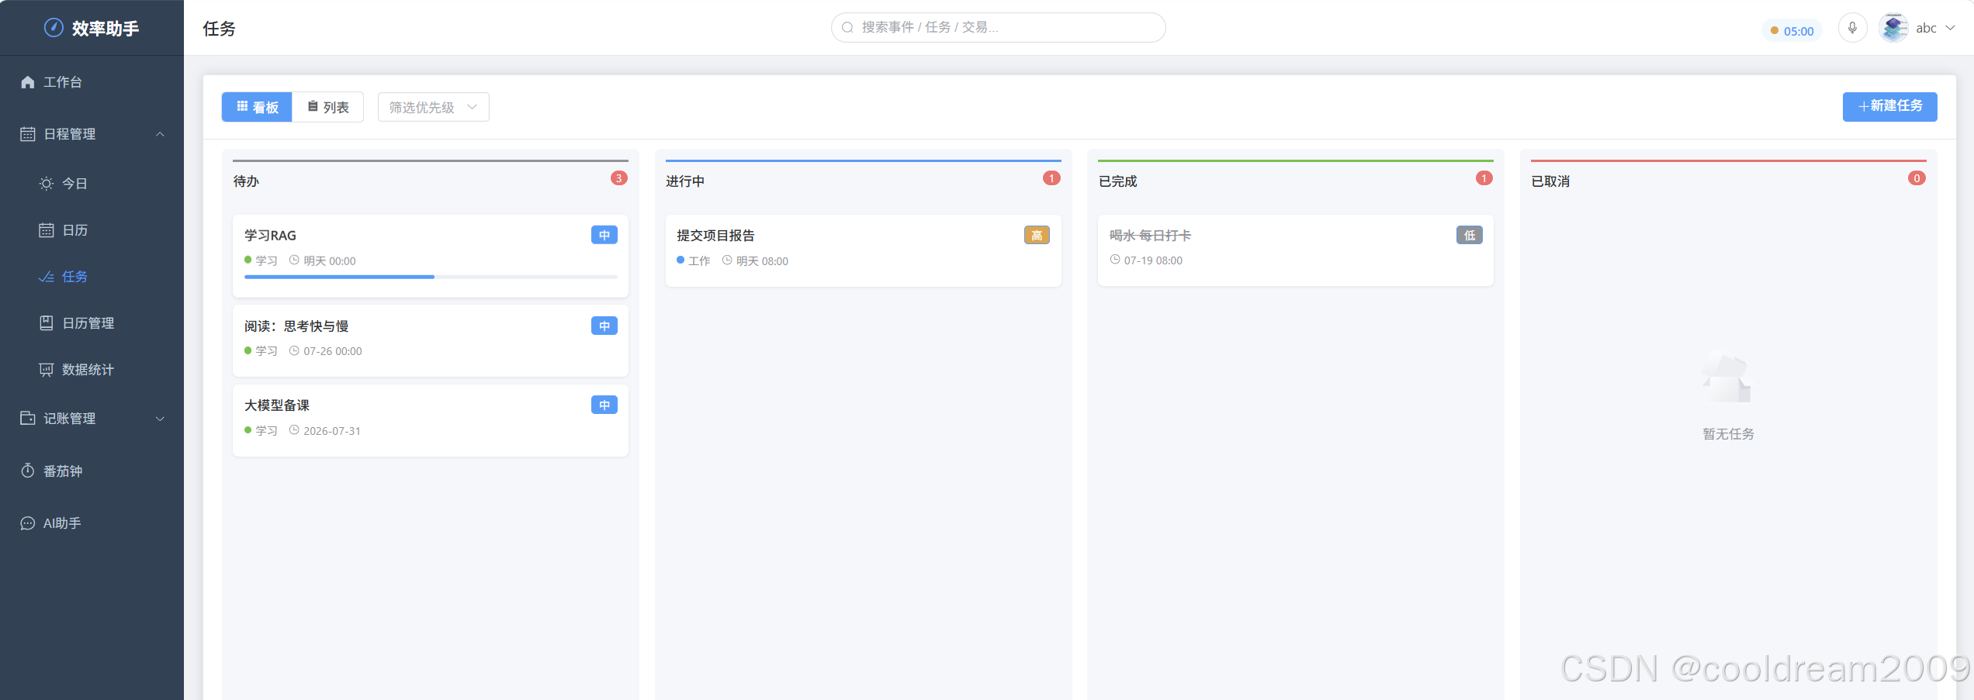Click the AI助手 chat bubble icon
The image size is (1974, 700).
(28, 523)
